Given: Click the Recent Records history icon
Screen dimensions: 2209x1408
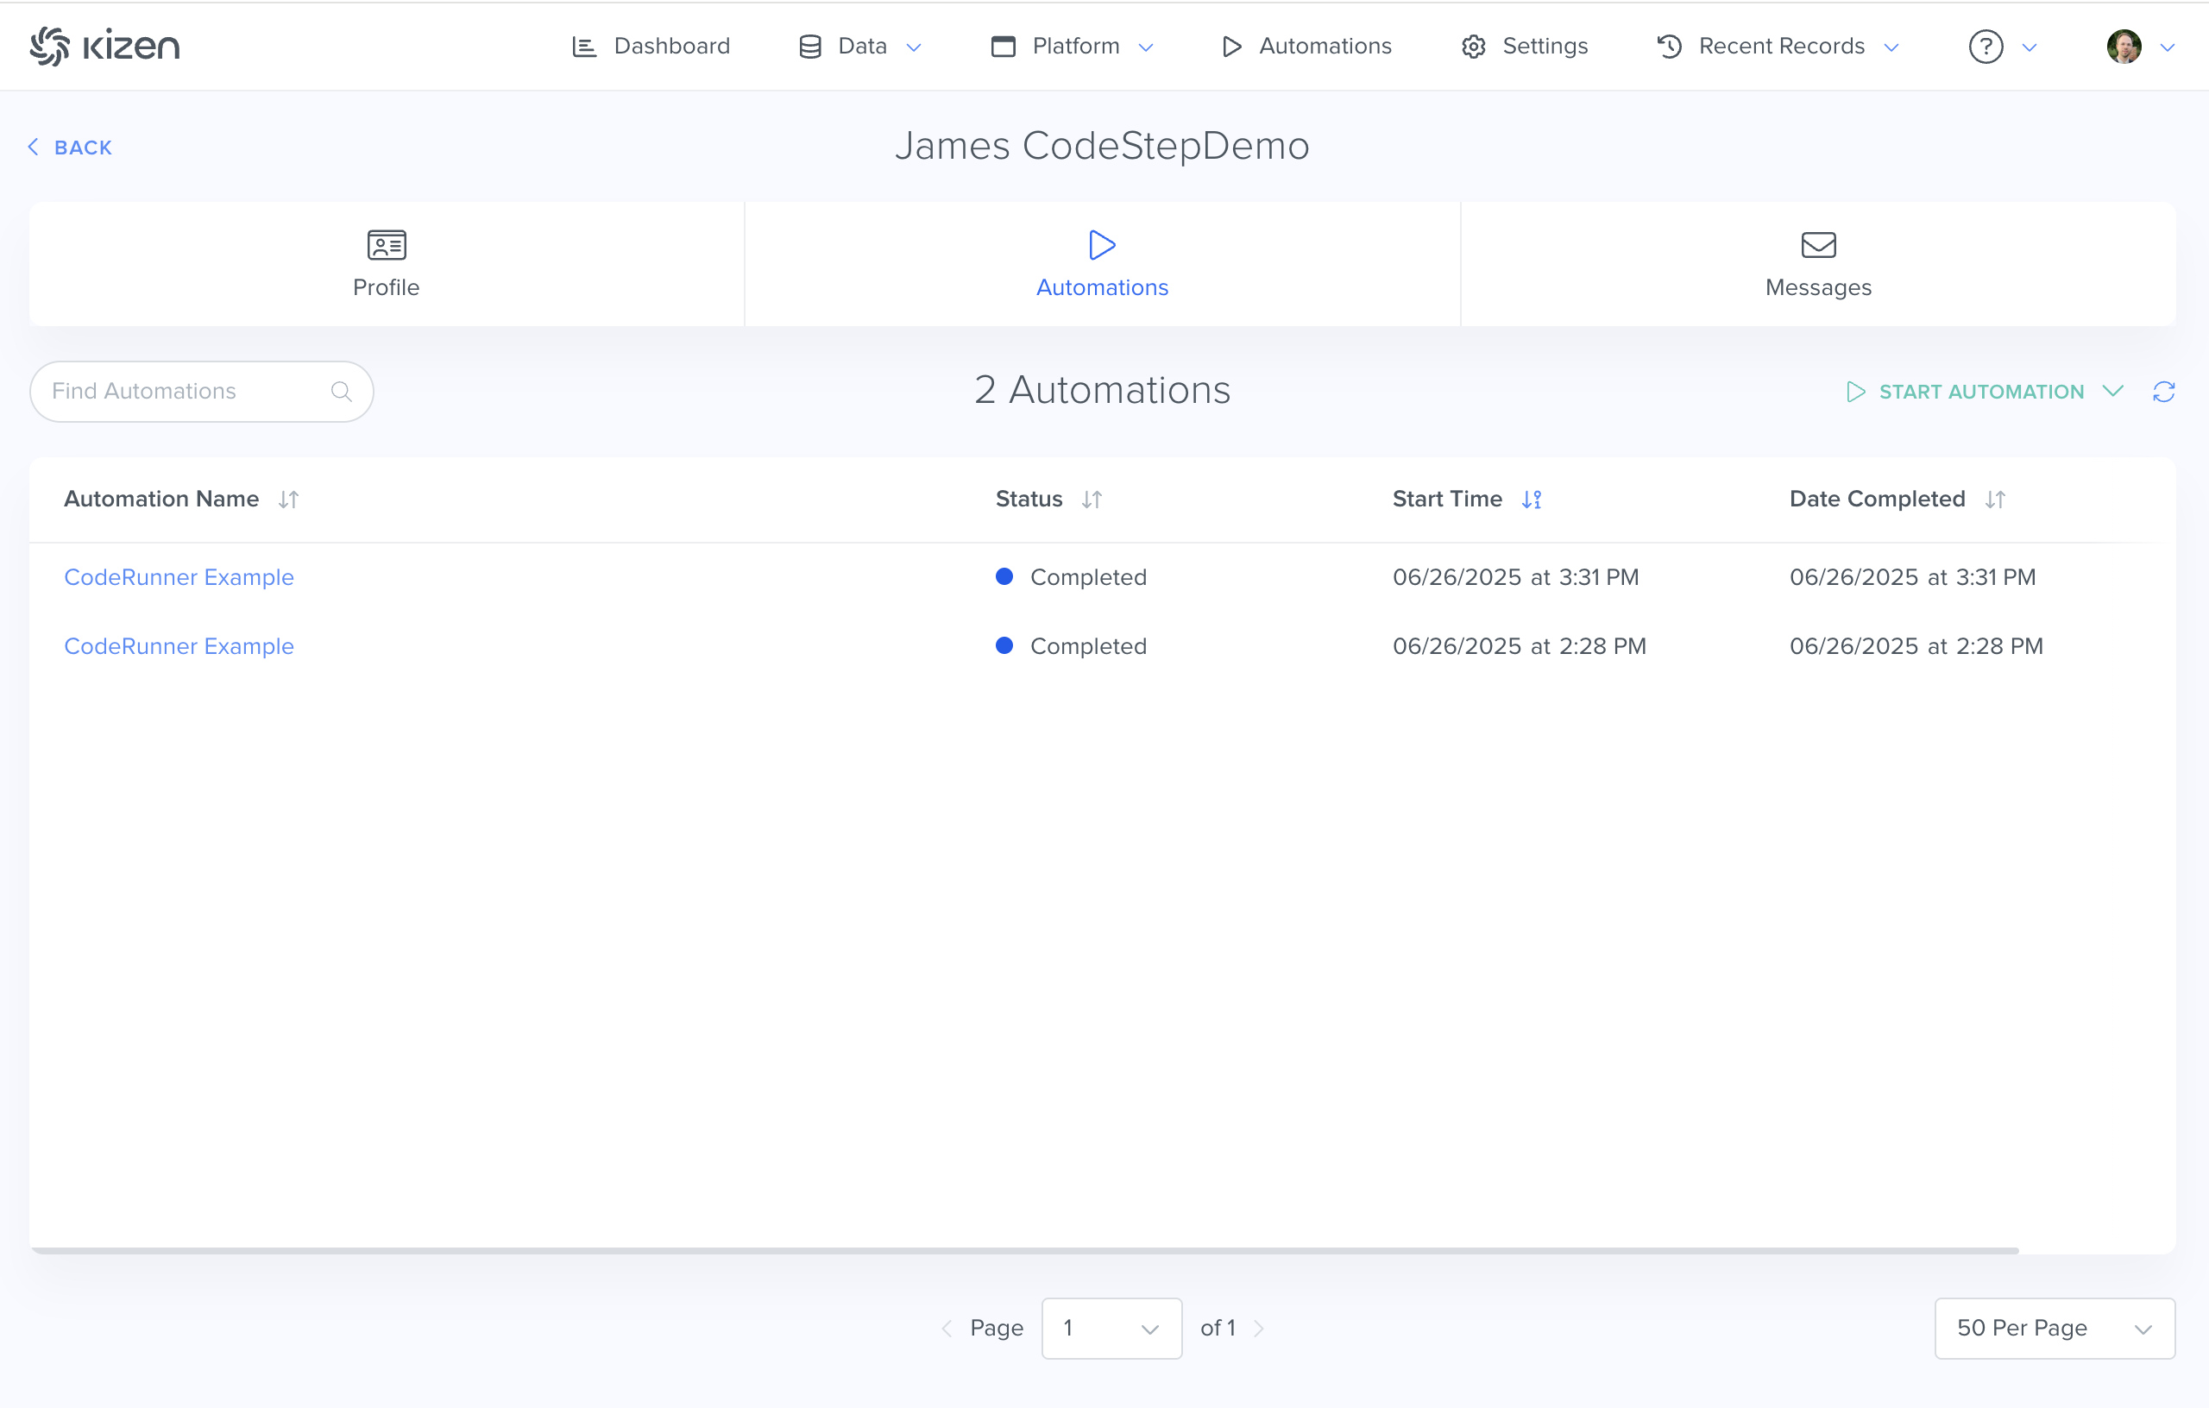Looking at the screenshot, I should tap(1670, 47).
